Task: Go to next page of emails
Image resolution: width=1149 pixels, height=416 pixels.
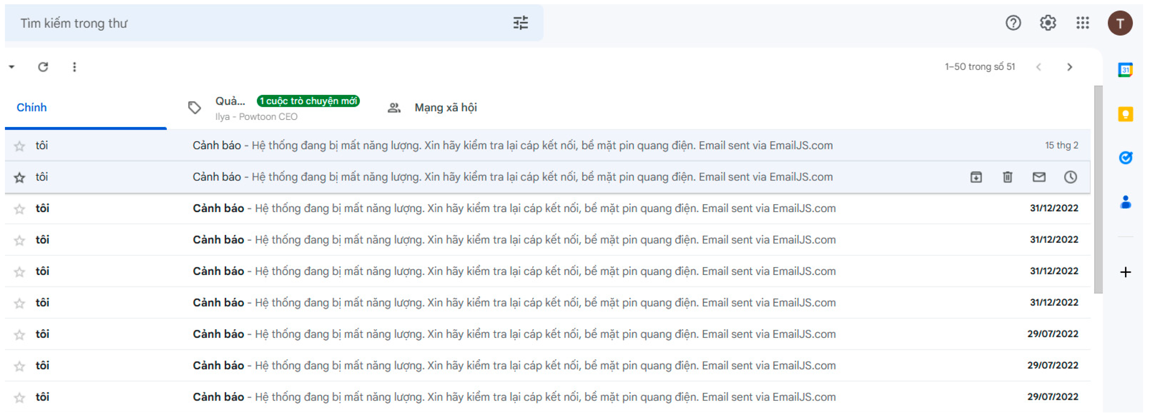Action: (1069, 67)
